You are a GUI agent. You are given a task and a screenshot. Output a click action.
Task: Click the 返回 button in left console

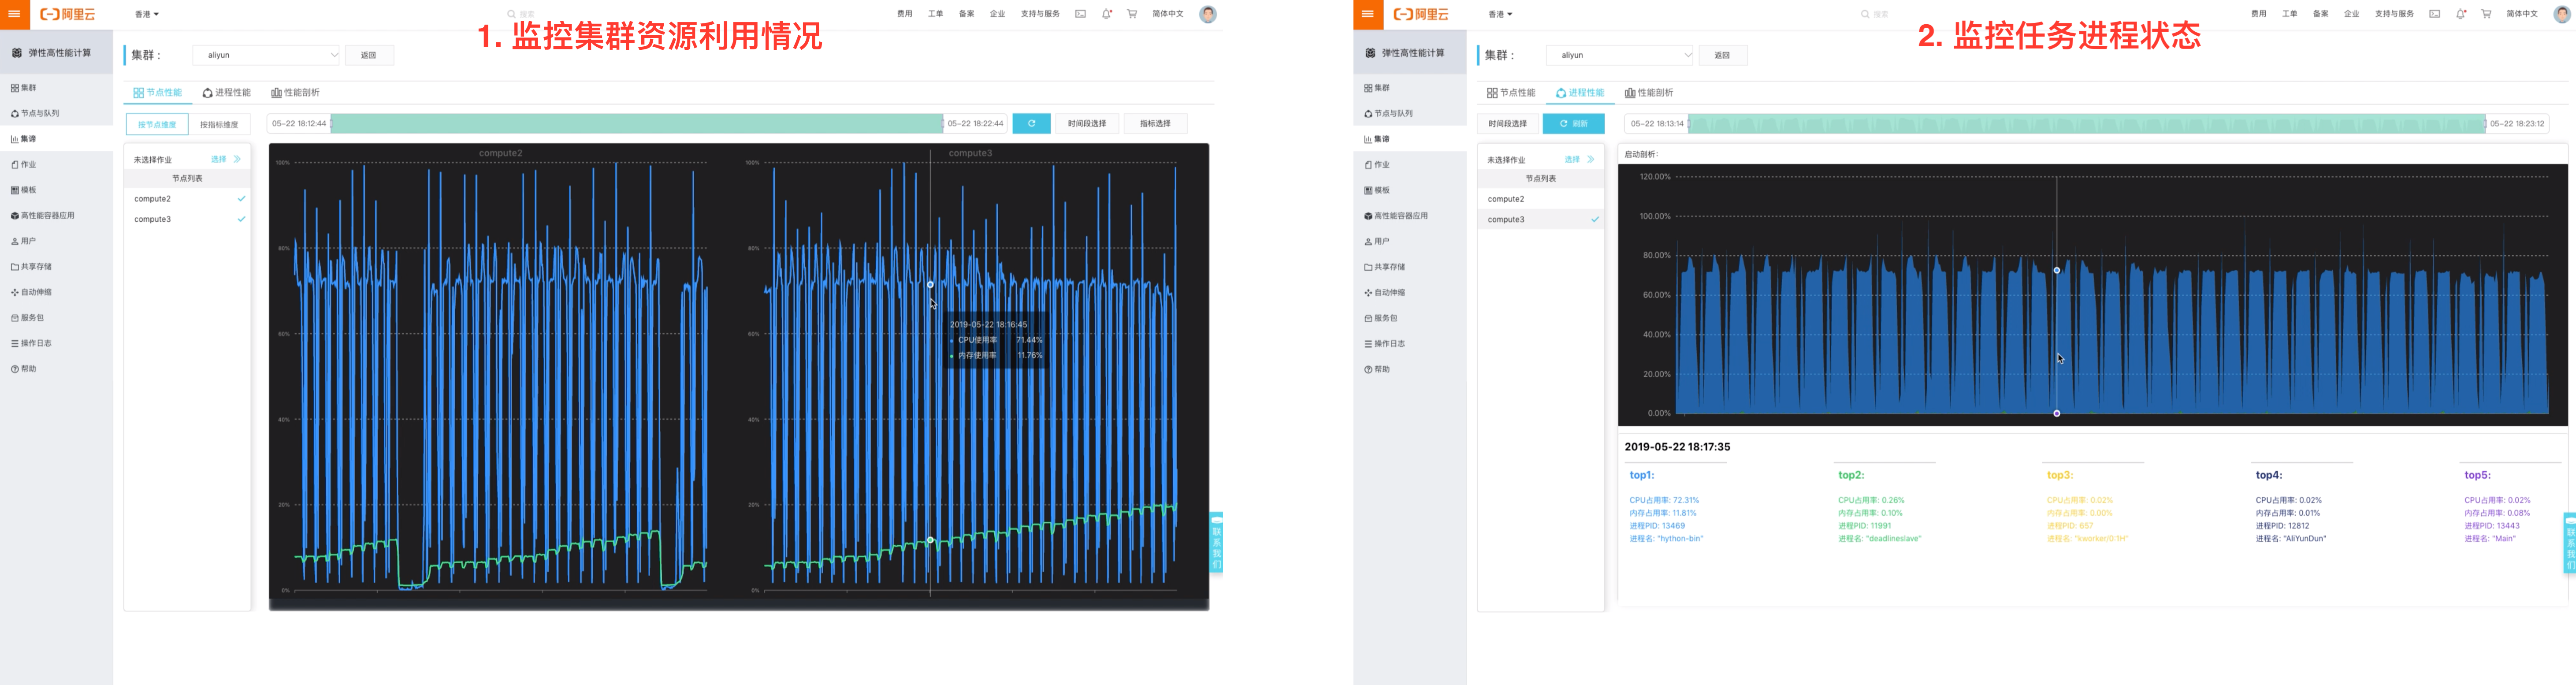point(369,55)
